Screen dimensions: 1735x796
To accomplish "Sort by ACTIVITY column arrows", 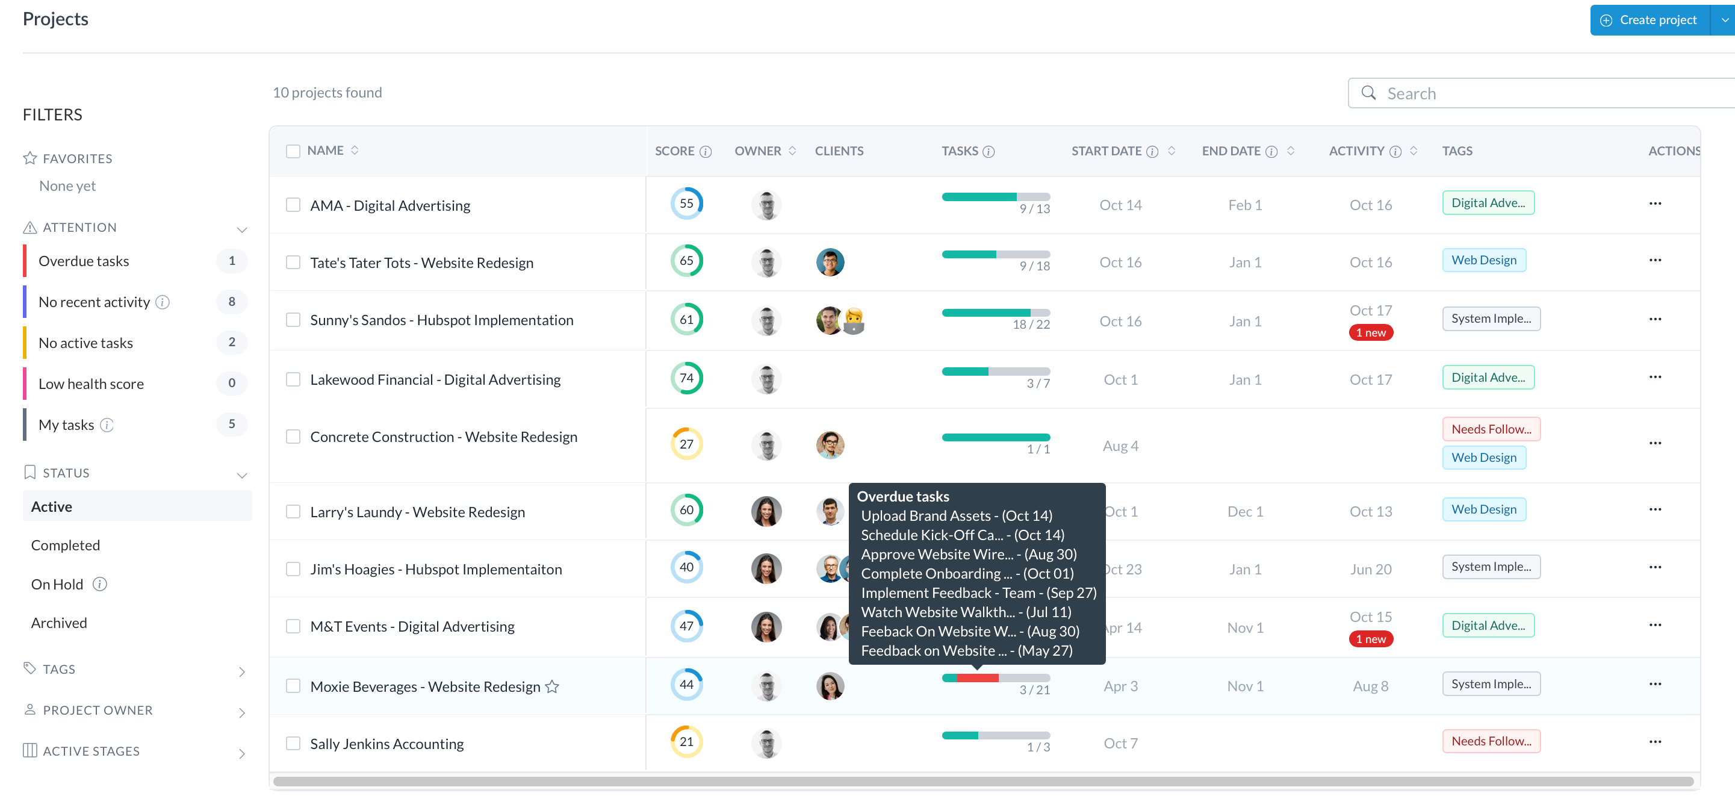I will pos(1413,151).
